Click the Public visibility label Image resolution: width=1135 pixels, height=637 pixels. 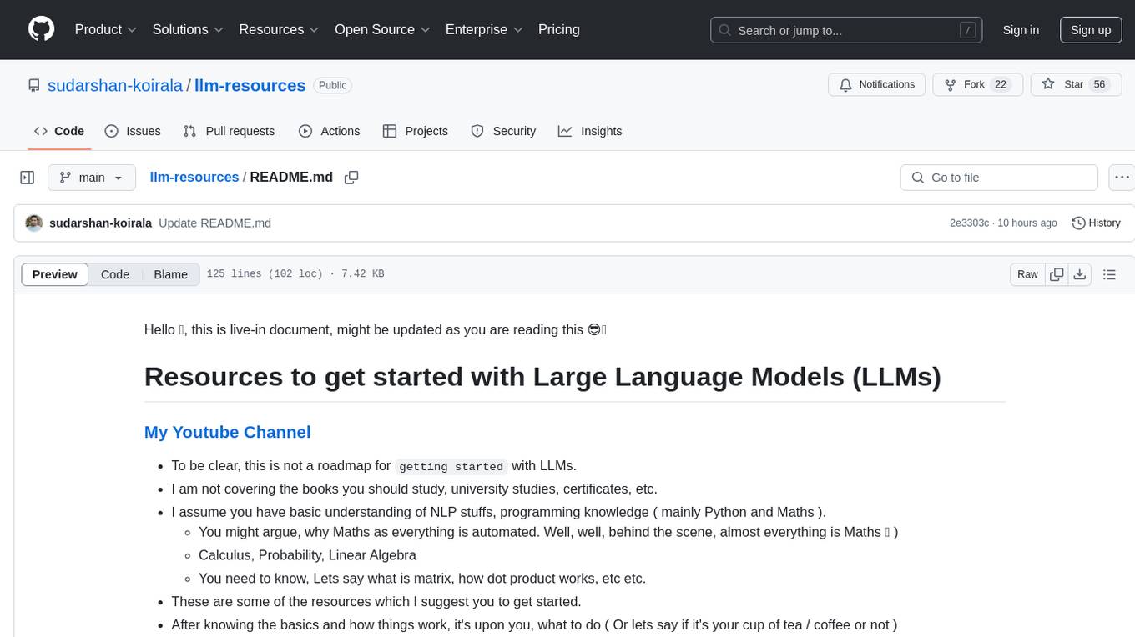coord(332,85)
